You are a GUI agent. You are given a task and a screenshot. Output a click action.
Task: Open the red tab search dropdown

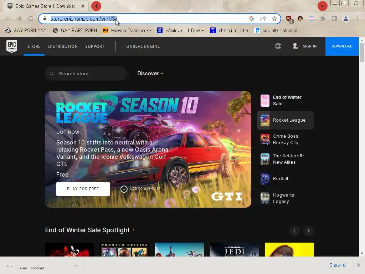[x=322, y=6]
